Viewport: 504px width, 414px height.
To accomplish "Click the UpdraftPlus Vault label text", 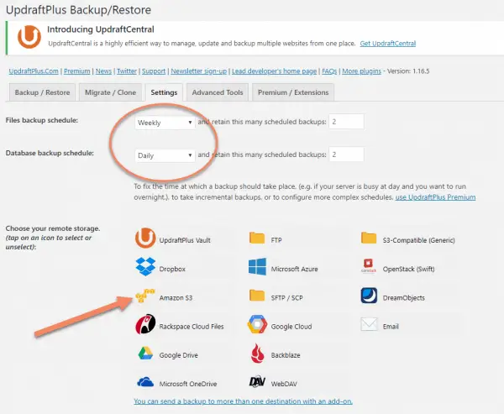I will [x=185, y=240].
